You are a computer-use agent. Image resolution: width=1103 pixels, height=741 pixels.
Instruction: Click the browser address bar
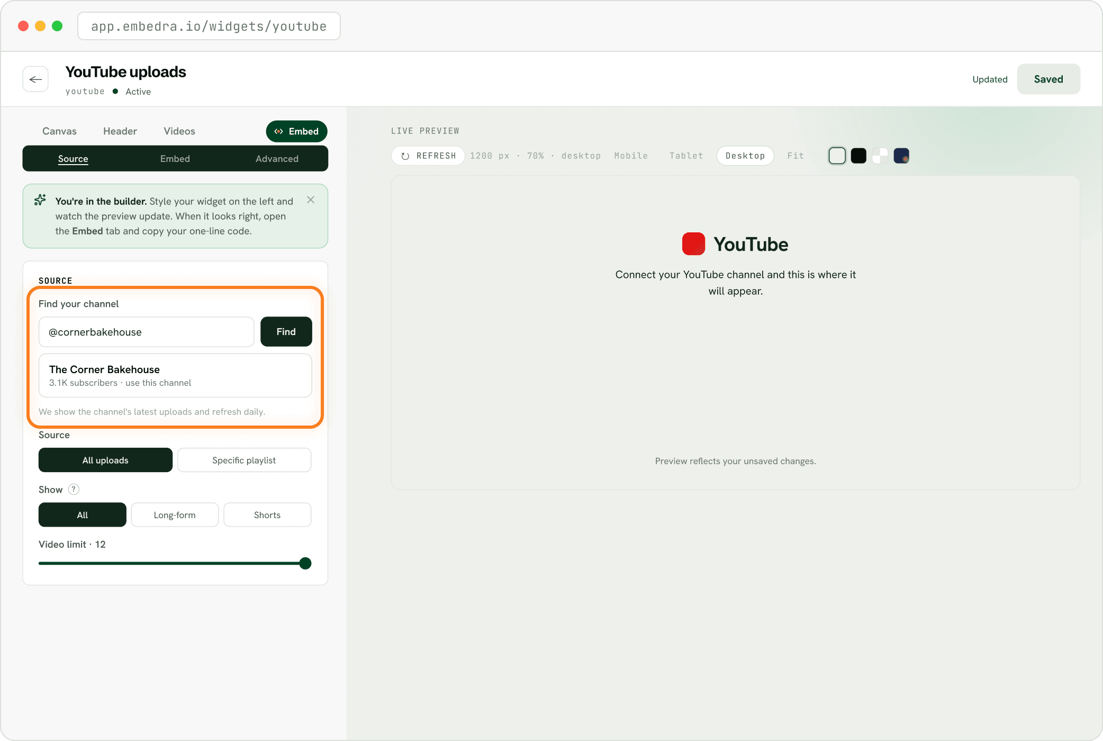click(x=209, y=26)
